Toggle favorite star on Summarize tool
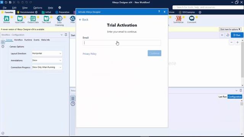This screenshot has height=137, width=244. (x=183, y=17)
